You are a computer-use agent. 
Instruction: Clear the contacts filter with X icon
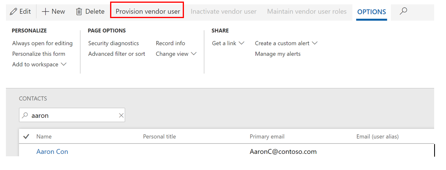point(121,116)
